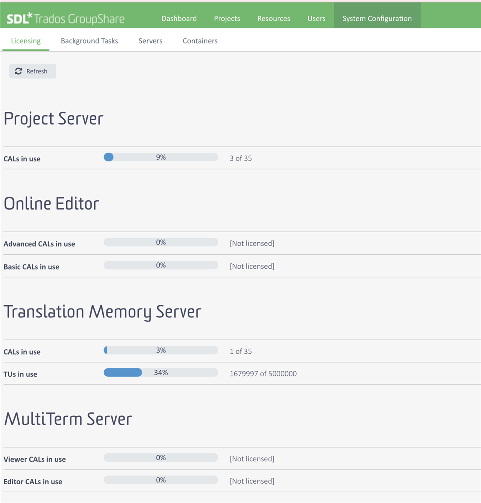Open the Dashboard menu item
Screen dimensions: 481x503
click(x=179, y=18)
